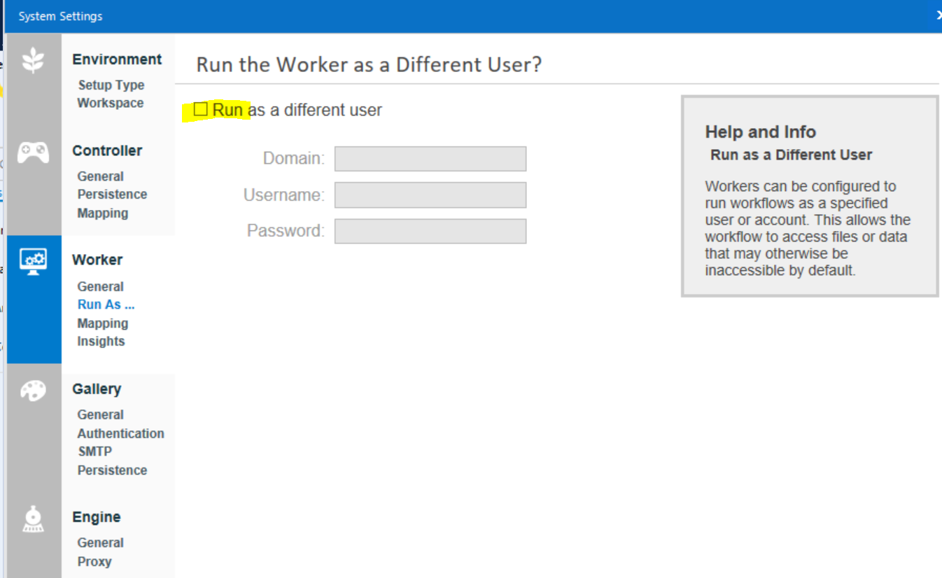
Task: Open Mapping under Controller
Action: coord(102,213)
